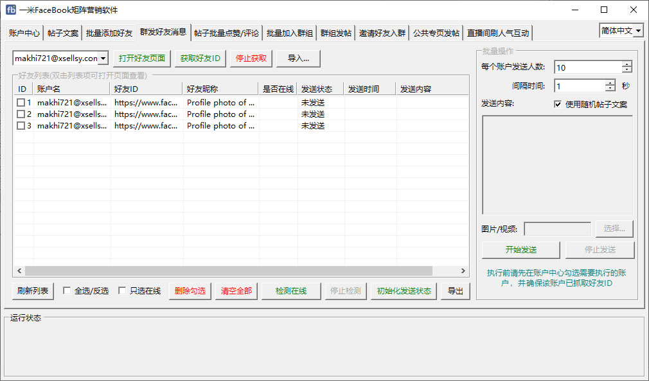Screen dimensions: 649x381
Task: Click row 1's https://www.fac... friend ID
Action: (x=146, y=103)
